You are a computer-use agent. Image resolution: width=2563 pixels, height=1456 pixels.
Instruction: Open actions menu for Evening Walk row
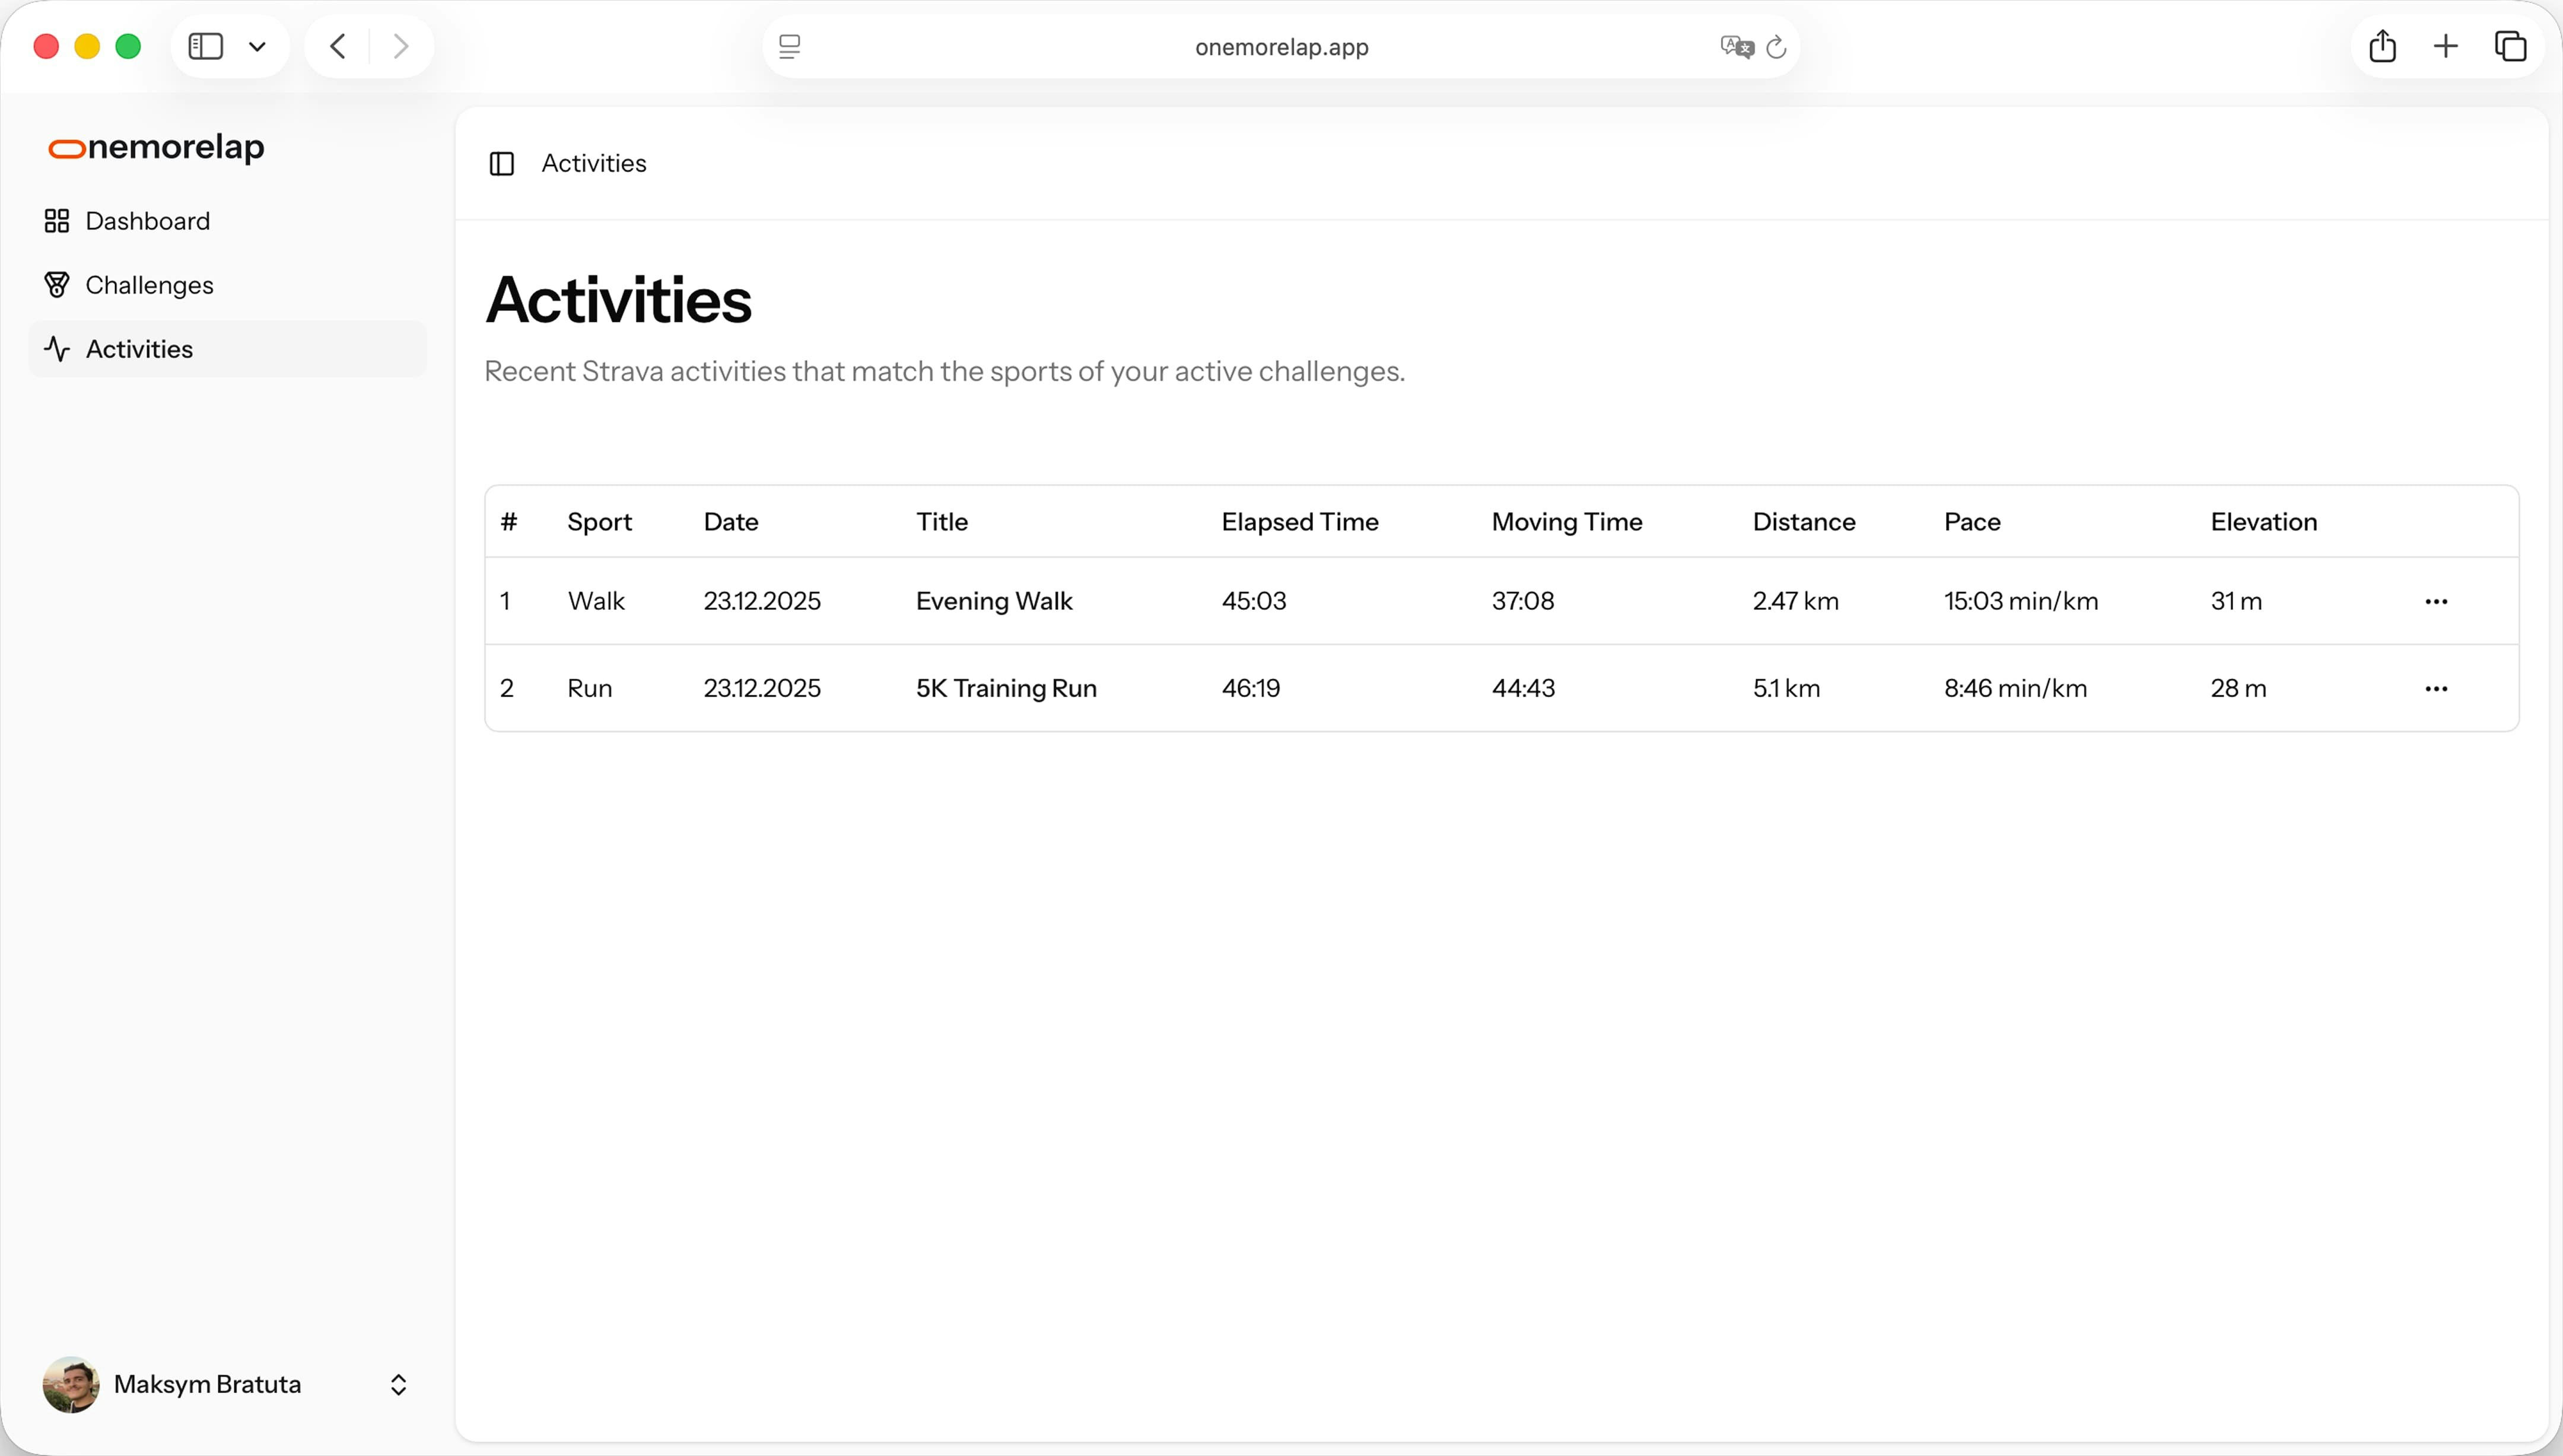2436,601
